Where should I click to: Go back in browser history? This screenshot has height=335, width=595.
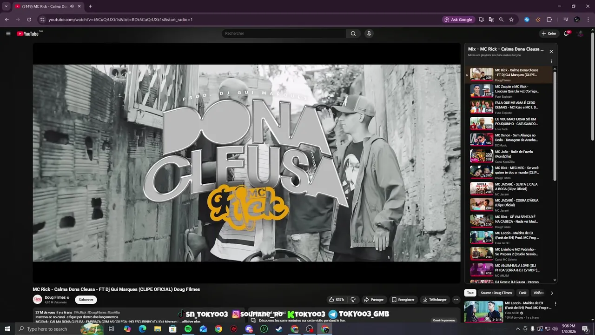[x=7, y=20]
